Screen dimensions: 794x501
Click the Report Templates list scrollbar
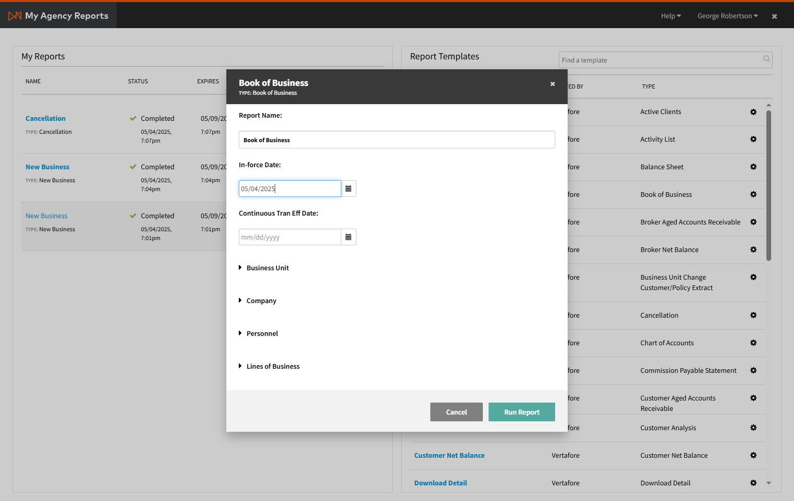[769, 186]
